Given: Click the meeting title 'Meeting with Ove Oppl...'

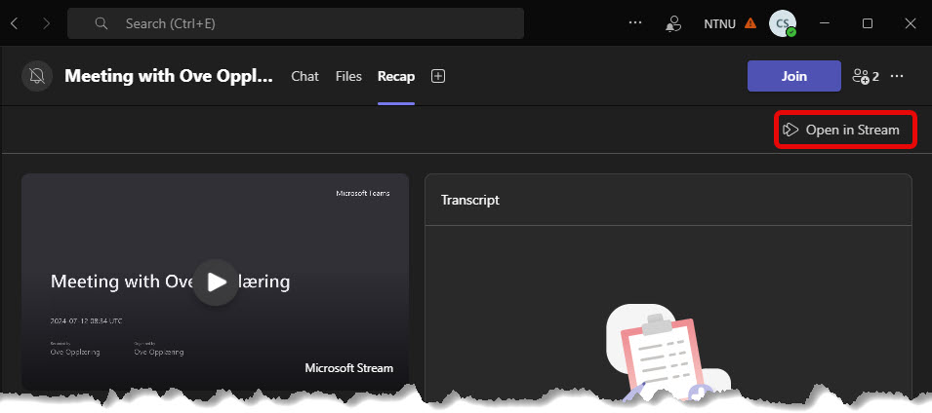Looking at the screenshot, I should pos(169,76).
